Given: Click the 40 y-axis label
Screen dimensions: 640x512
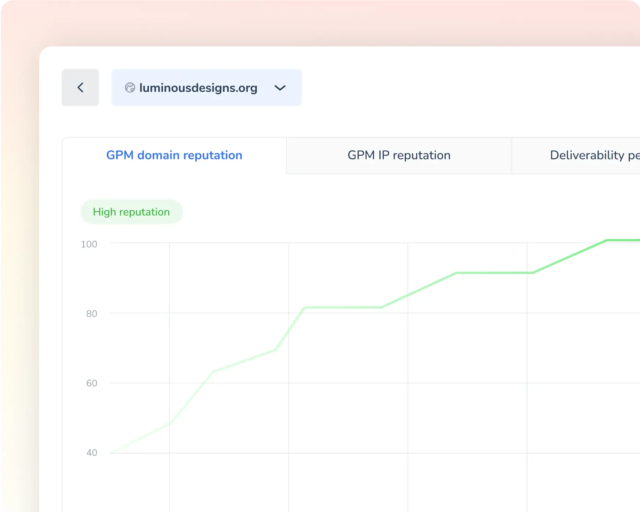Looking at the screenshot, I should click(91, 453).
